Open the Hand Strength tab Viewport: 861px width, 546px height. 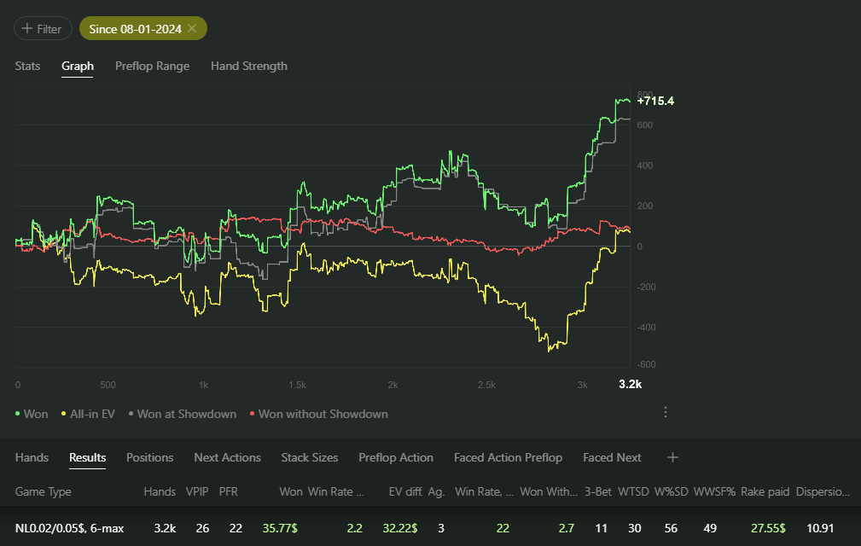(249, 66)
